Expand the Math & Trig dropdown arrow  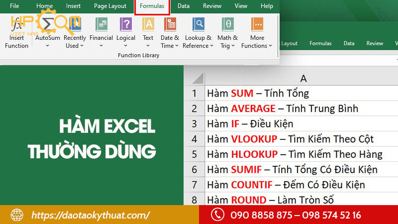tap(233, 46)
